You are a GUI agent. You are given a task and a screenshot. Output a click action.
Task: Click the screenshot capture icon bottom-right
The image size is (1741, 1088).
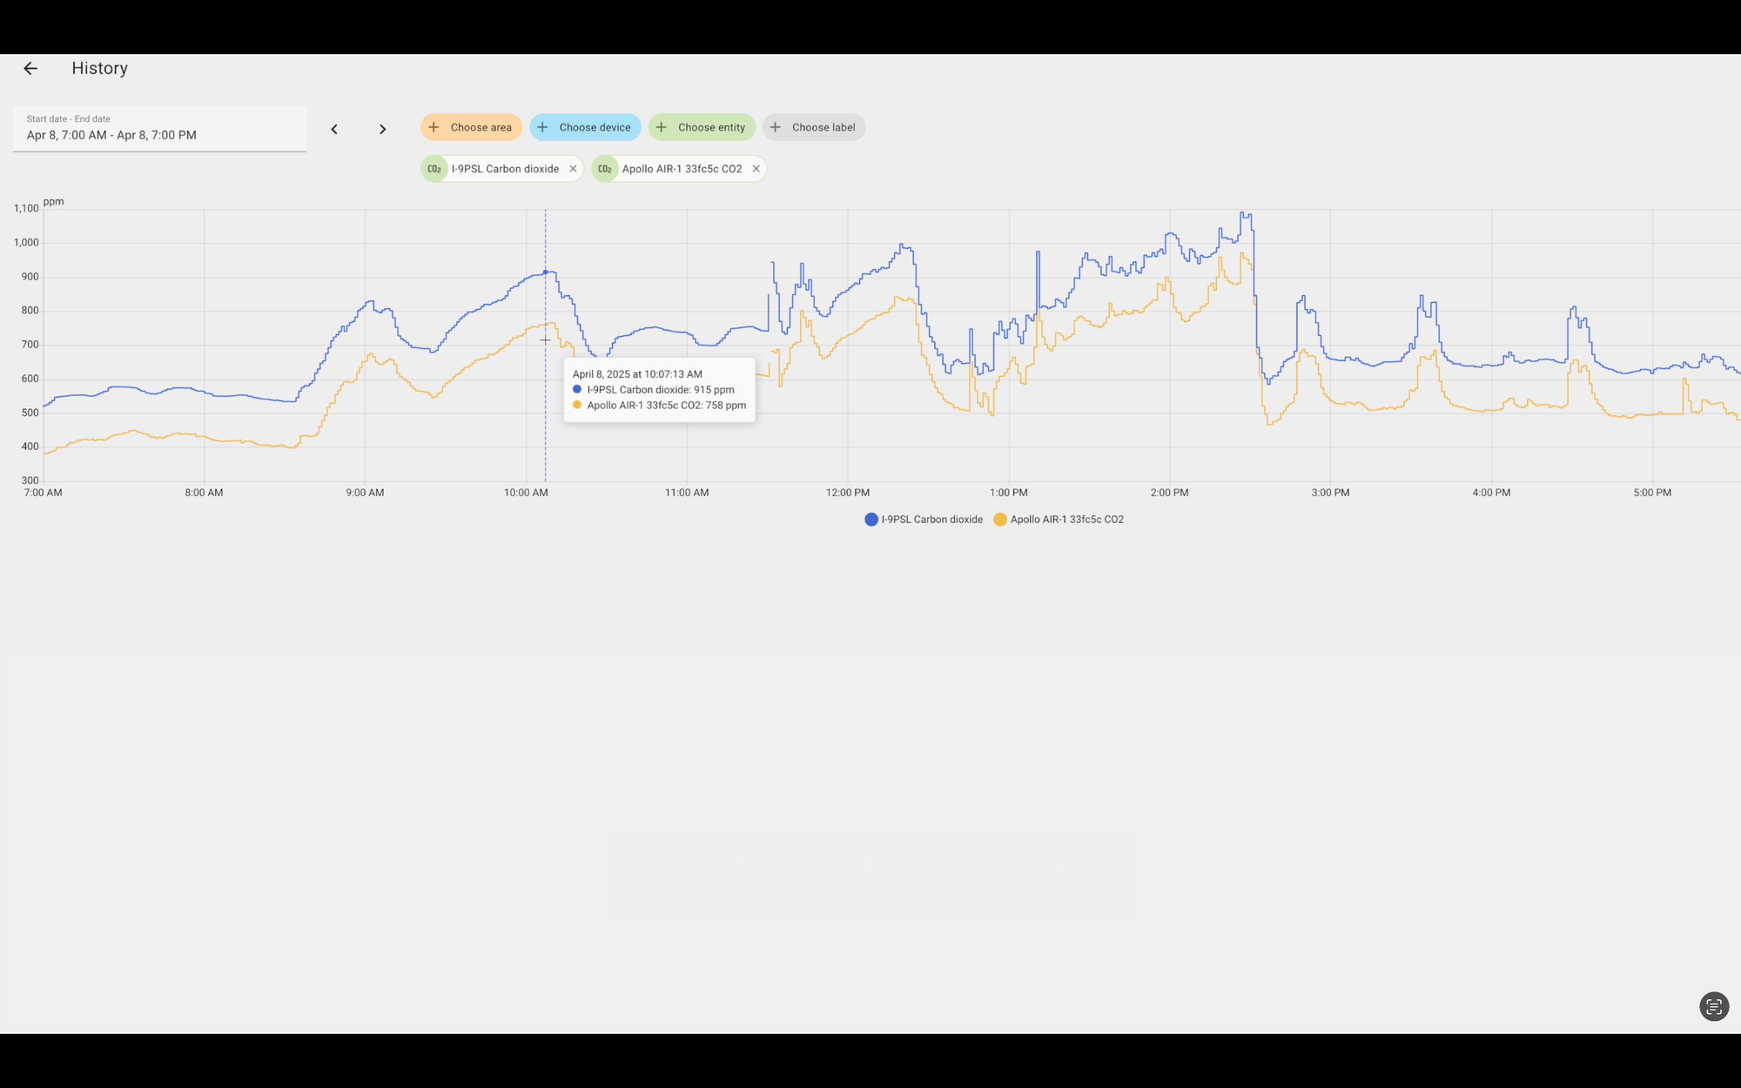pyautogui.click(x=1713, y=1006)
